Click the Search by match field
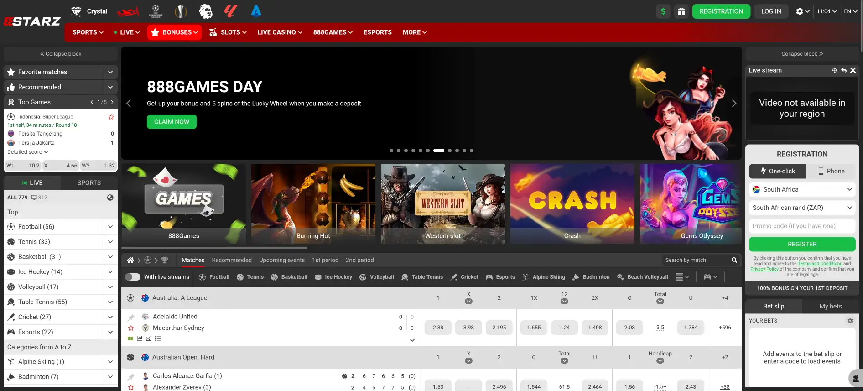The height and width of the screenshot is (391, 863). 695,260
